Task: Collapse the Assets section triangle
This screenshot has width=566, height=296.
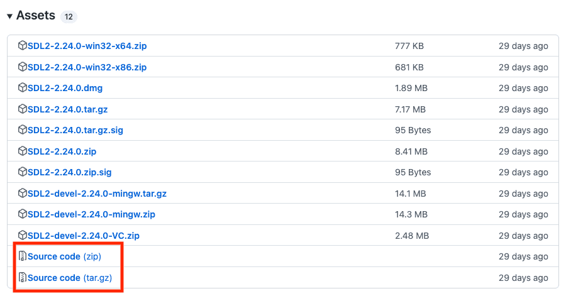Action: 10,16
